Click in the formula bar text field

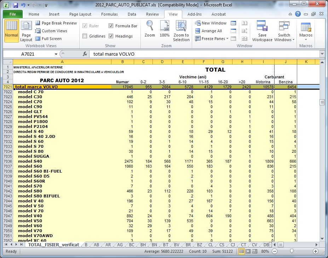click(204, 54)
